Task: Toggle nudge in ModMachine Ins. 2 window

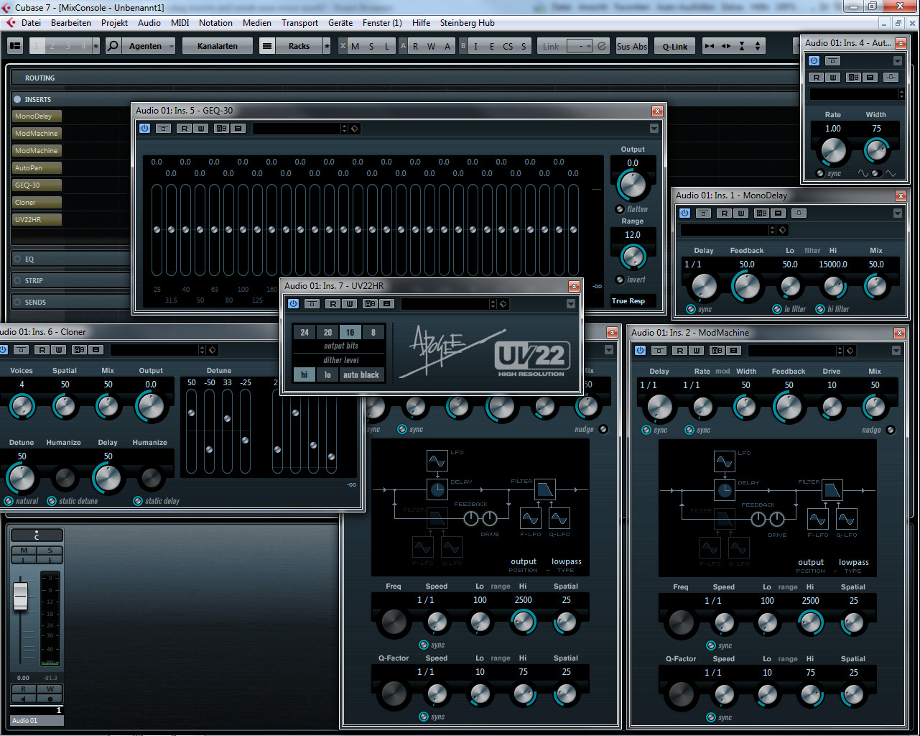Action: [x=891, y=430]
